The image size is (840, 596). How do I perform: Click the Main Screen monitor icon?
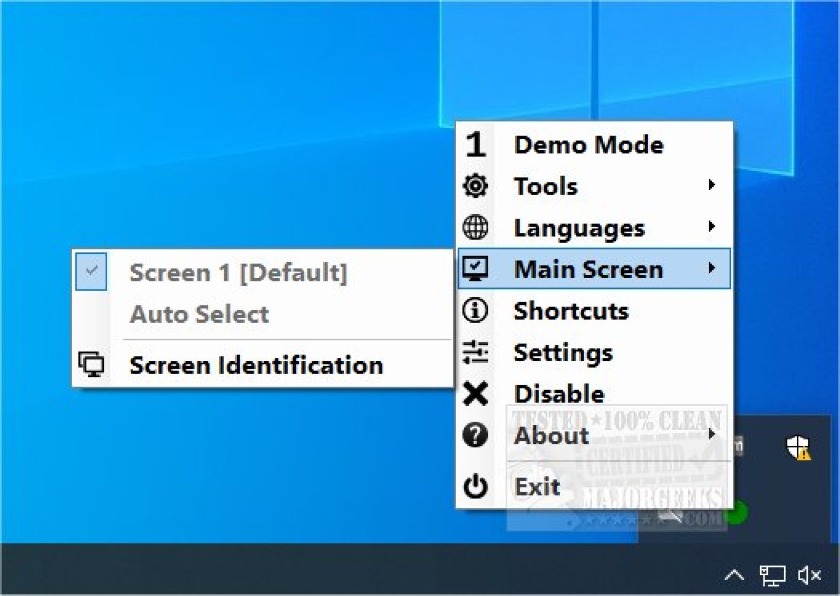pyautogui.click(x=475, y=269)
